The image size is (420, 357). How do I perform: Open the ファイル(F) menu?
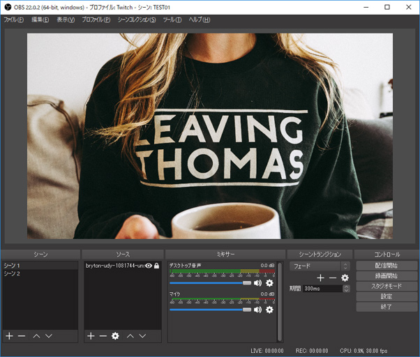[x=14, y=20]
